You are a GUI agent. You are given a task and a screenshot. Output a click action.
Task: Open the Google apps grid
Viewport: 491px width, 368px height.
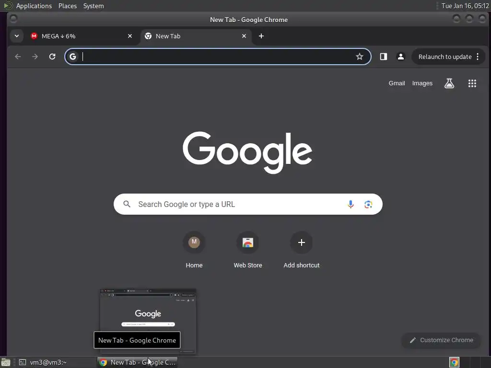point(472,83)
